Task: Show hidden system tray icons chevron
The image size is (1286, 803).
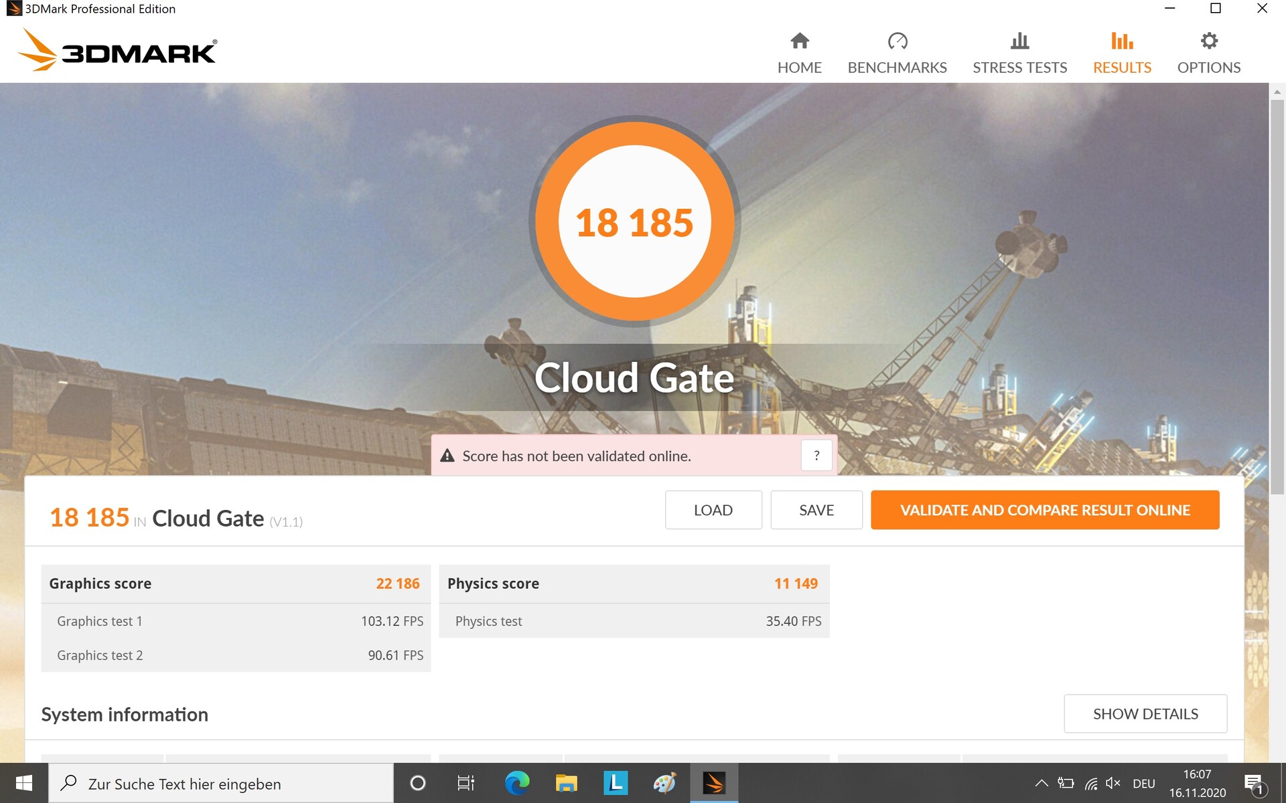Action: pos(1041,783)
